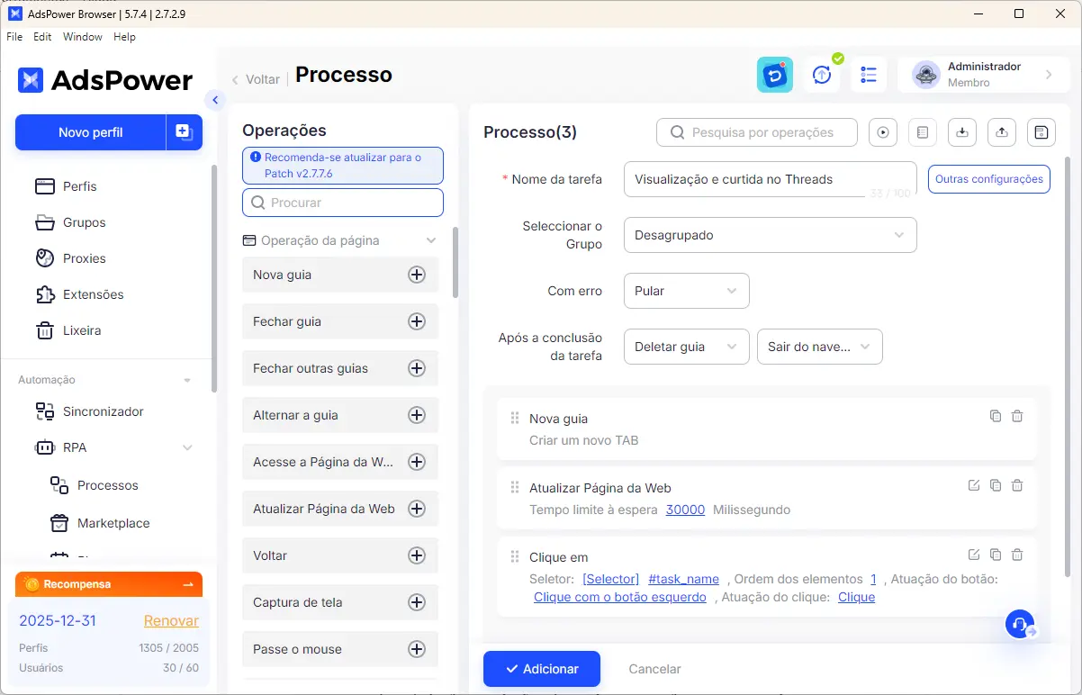Viewport: 1082px width, 695px height.
Task: Open the task list icon in header
Action: tap(869, 75)
